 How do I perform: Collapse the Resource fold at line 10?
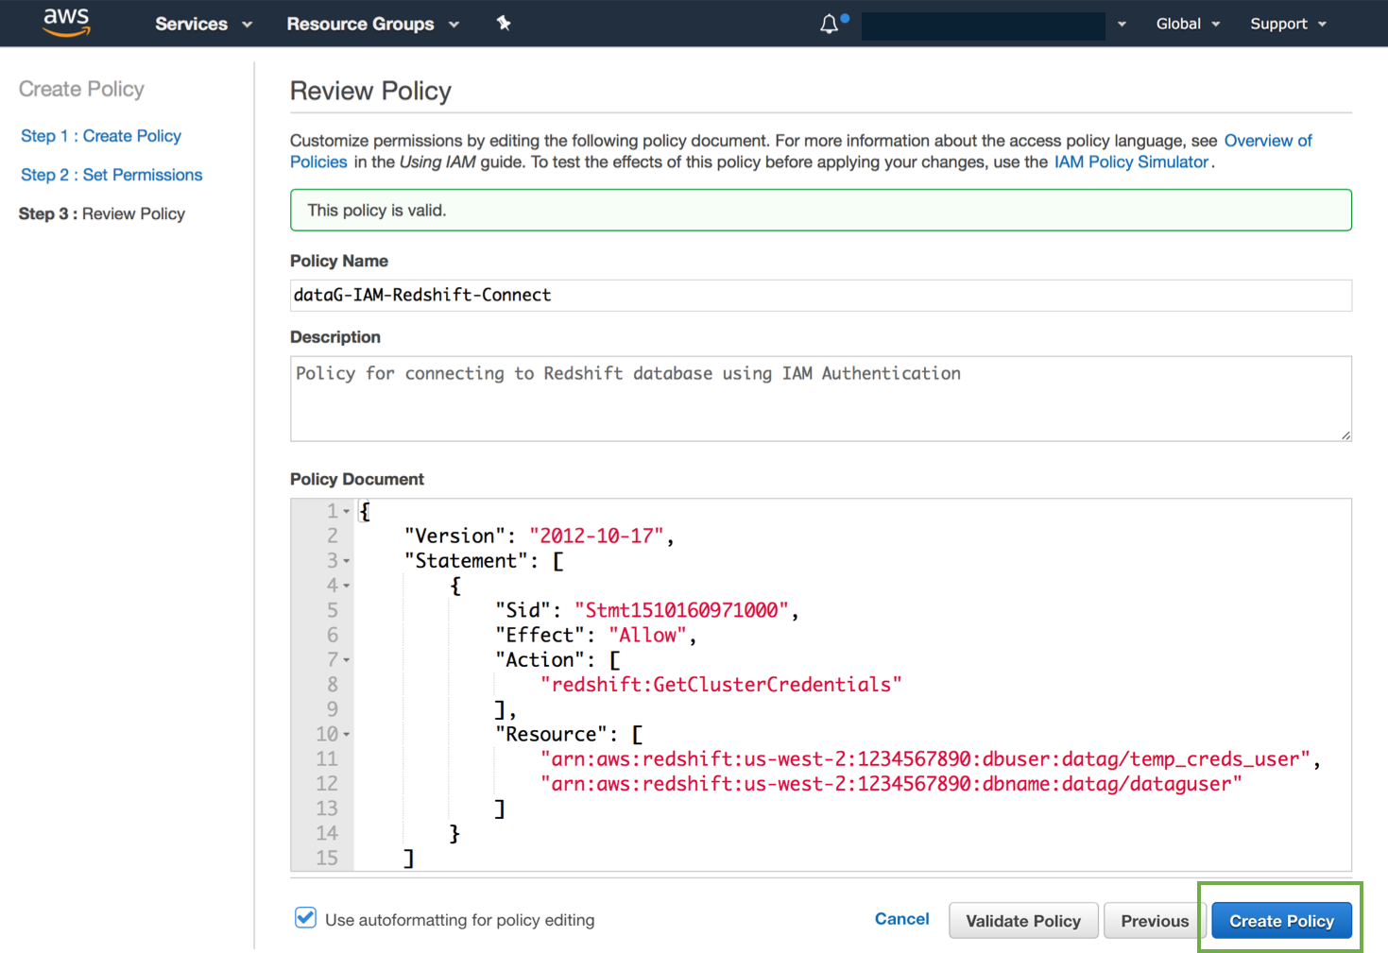[347, 734]
